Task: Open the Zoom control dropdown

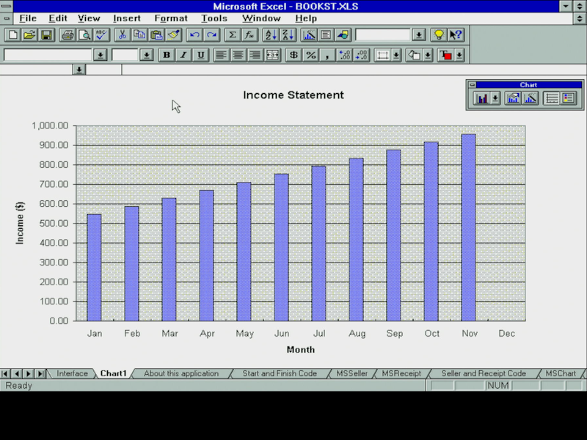Action: 418,34
